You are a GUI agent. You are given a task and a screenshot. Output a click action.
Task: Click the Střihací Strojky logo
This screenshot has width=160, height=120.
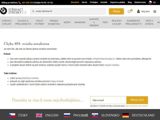click(13, 11)
